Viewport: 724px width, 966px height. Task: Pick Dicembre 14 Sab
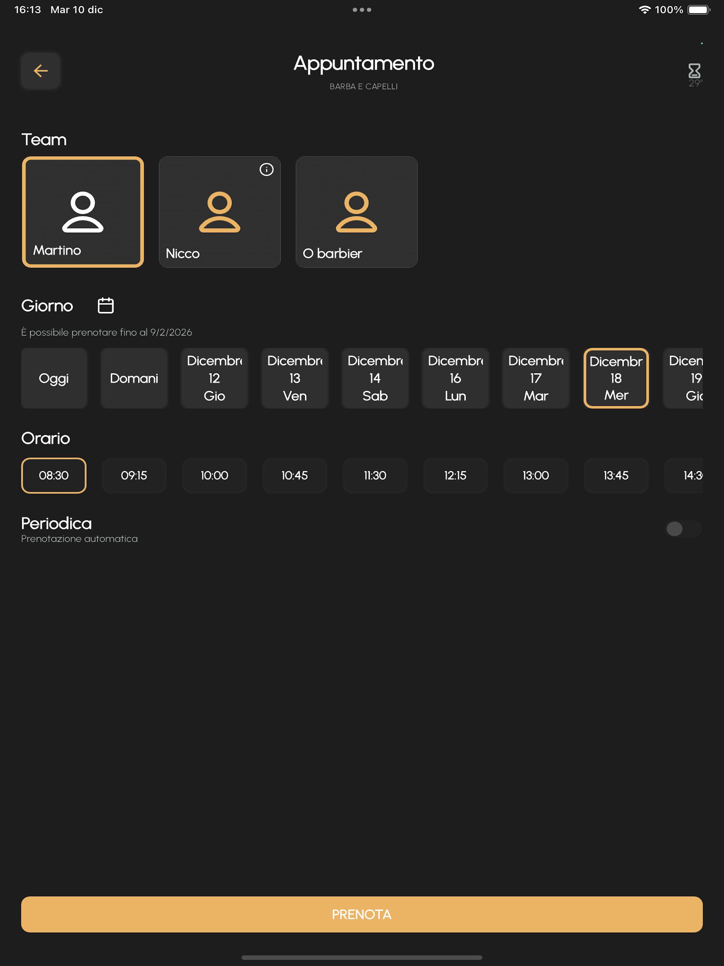point(375,378)
